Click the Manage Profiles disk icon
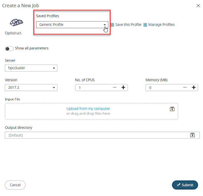 (x=145, y=25)
